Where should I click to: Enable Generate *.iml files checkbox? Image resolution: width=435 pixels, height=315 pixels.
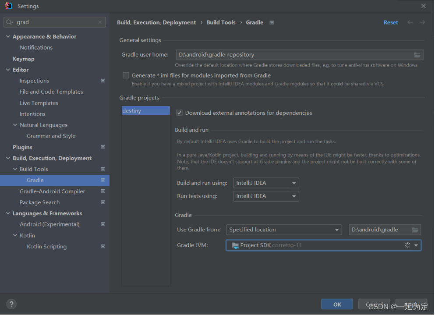point(126,75)
